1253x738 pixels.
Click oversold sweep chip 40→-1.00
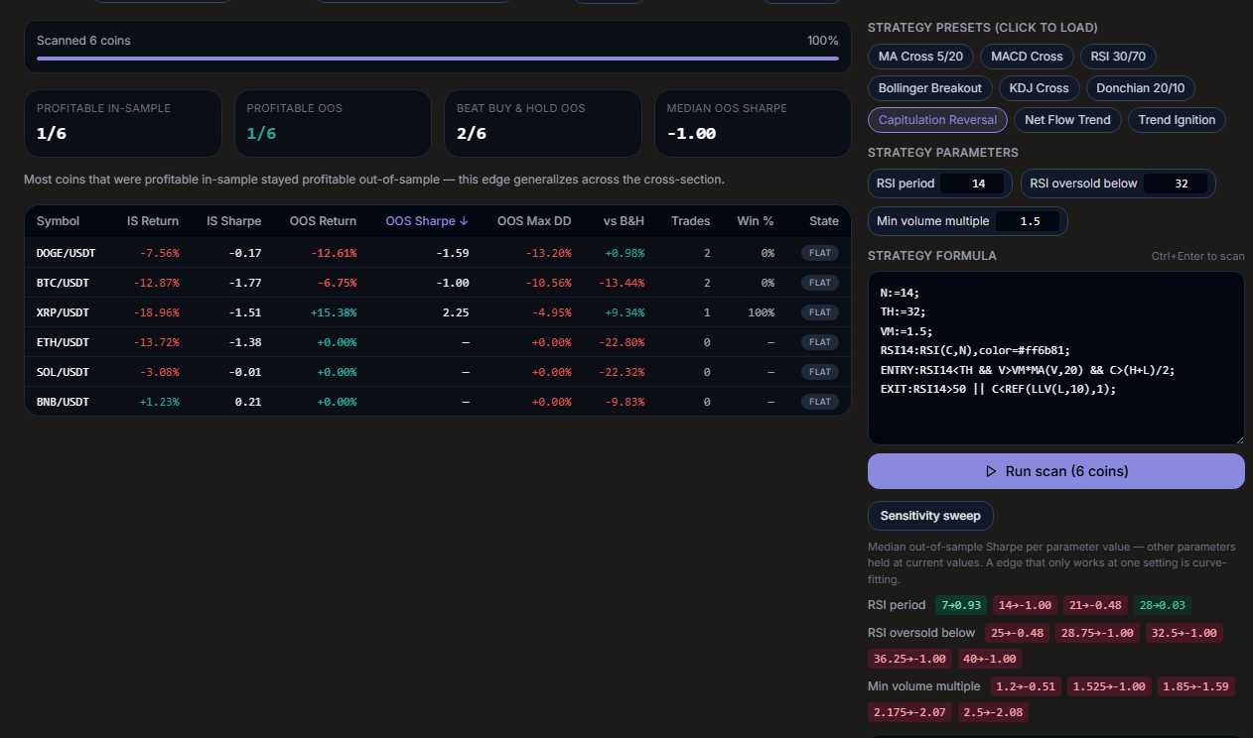tap(990, 659)
